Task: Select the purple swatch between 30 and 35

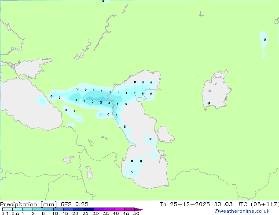Action: coord(99,209)
